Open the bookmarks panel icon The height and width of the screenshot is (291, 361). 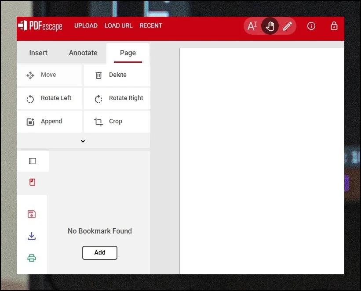(33, 182)
